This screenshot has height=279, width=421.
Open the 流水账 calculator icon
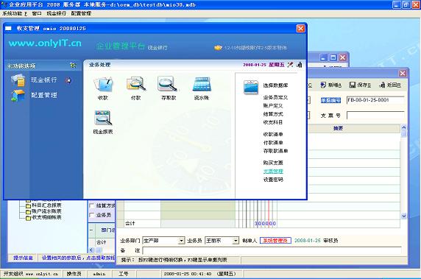202,85
